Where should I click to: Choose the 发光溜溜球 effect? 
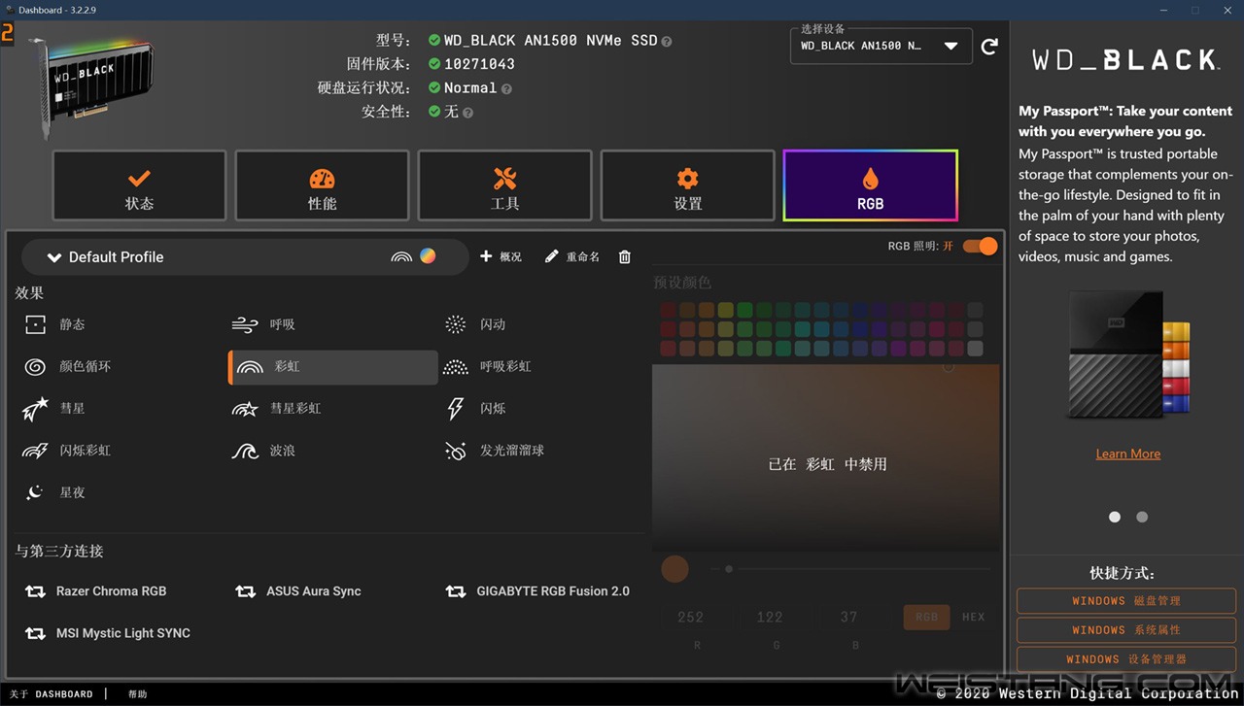[494, 451]
